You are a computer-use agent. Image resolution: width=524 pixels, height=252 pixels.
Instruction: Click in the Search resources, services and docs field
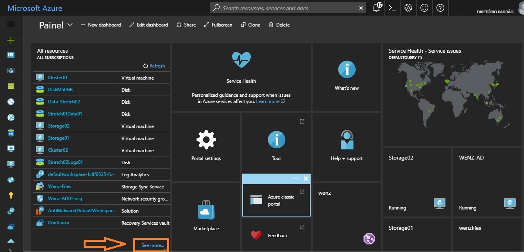click(x=288, y=8)
